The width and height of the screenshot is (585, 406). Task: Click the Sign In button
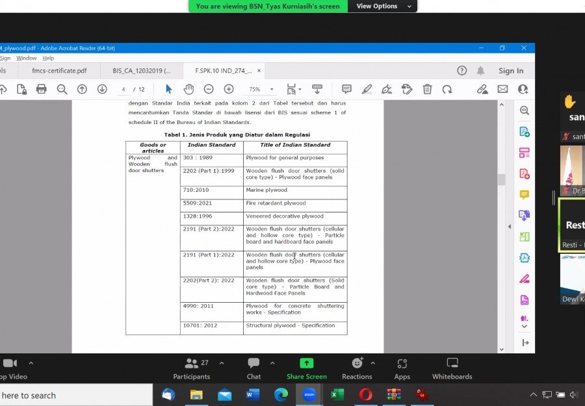click(x=511, y=71)
